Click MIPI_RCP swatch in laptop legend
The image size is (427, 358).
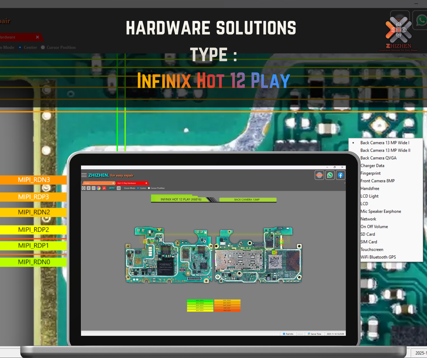(x=227, y=308)
